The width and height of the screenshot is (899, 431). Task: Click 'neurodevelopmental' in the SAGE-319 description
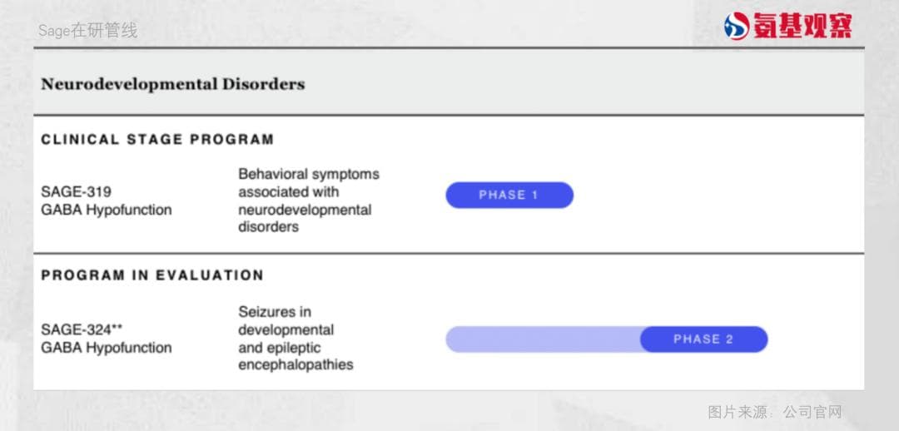point(305,210)
